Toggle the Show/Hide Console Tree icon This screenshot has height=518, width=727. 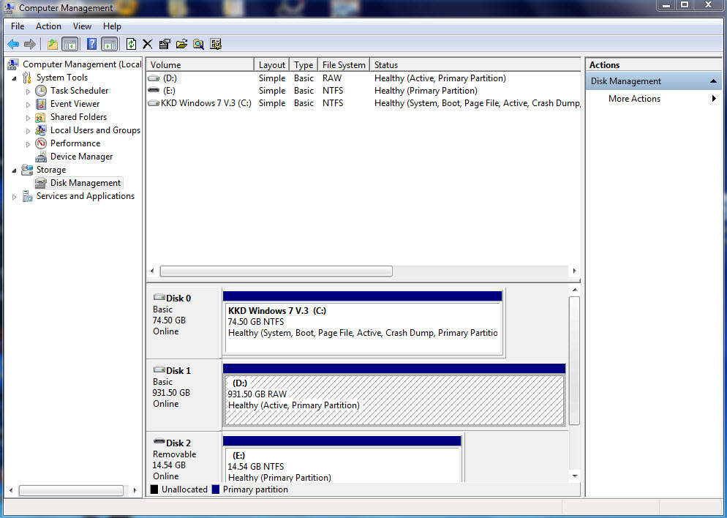click(70, 44)
